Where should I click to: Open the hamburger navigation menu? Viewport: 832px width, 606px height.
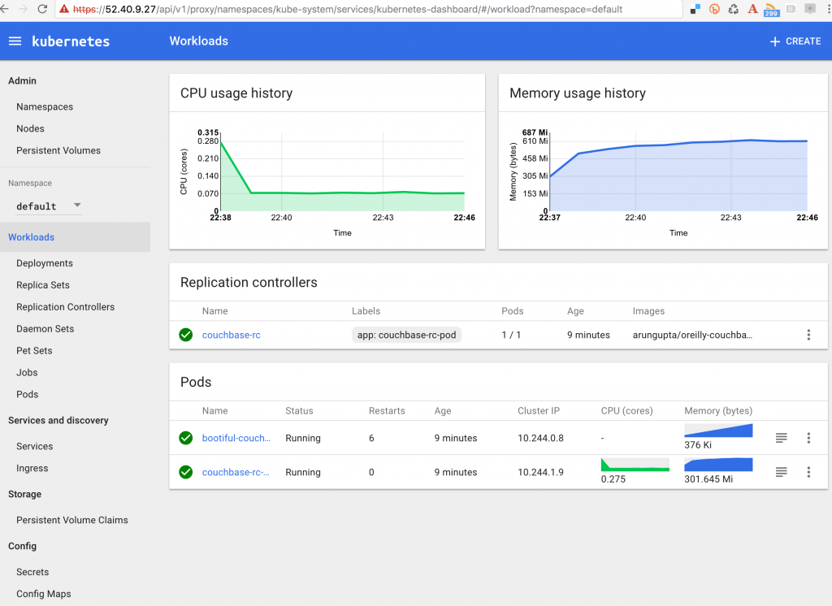[x=15, y=41]
